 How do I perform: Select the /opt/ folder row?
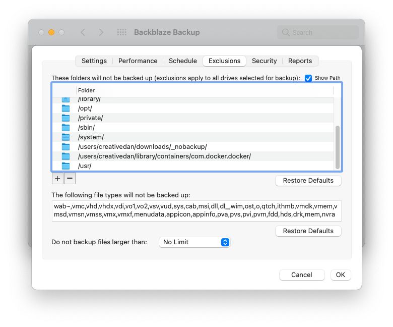tap(193, 108)
